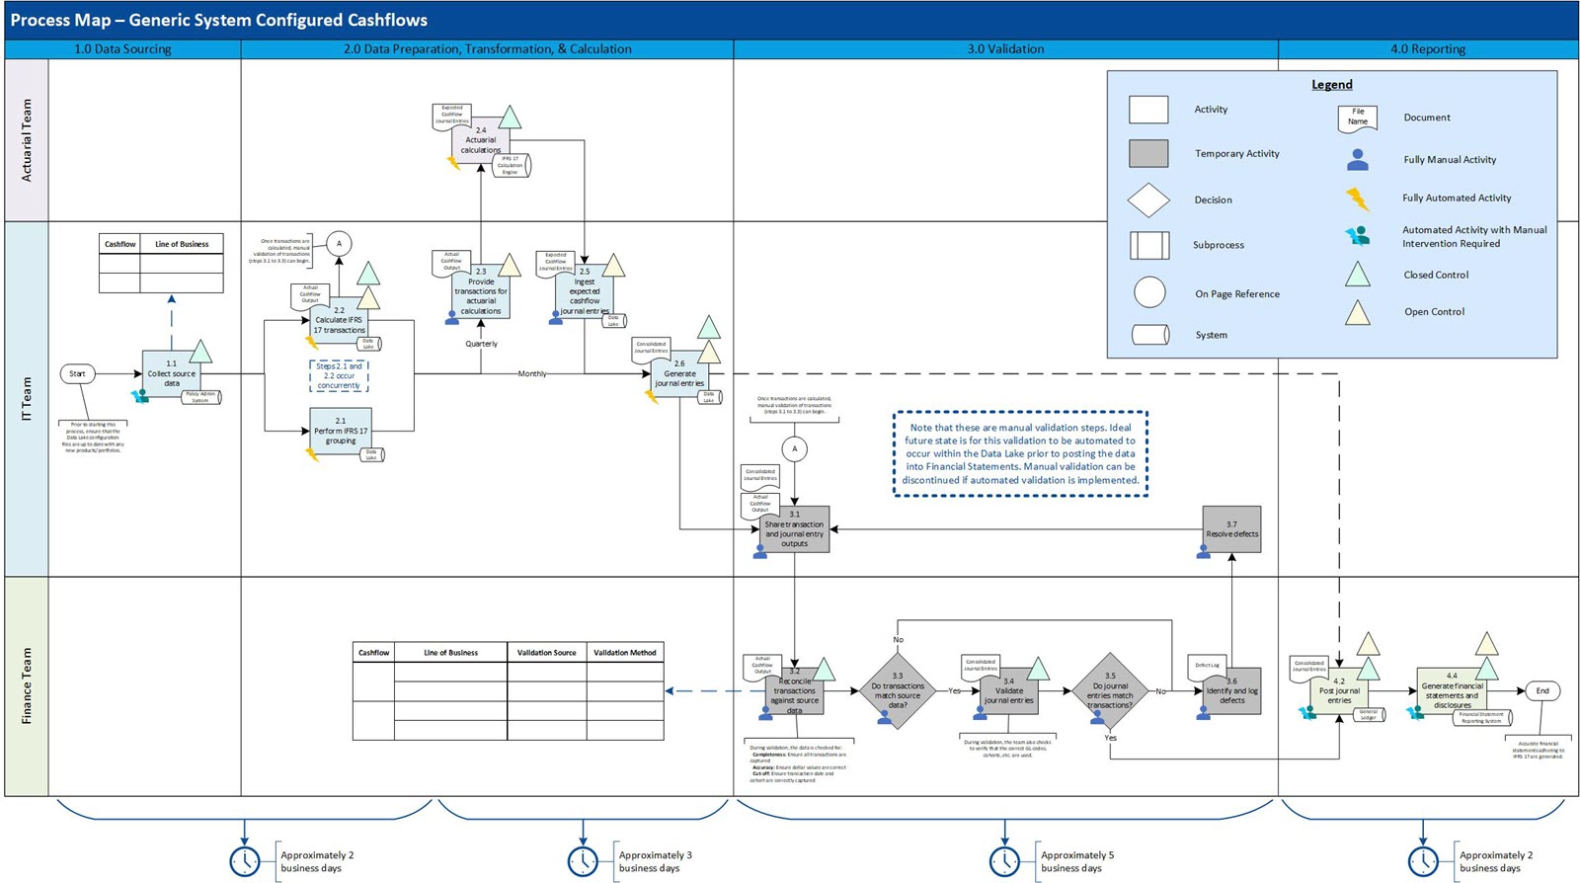Click the Fully Manual Activity person icon in legend

(1358, 159)
